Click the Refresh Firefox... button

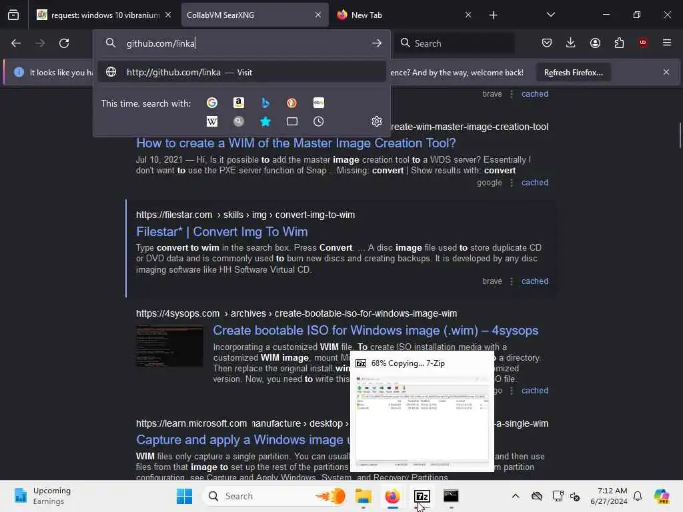coord(573,72)
